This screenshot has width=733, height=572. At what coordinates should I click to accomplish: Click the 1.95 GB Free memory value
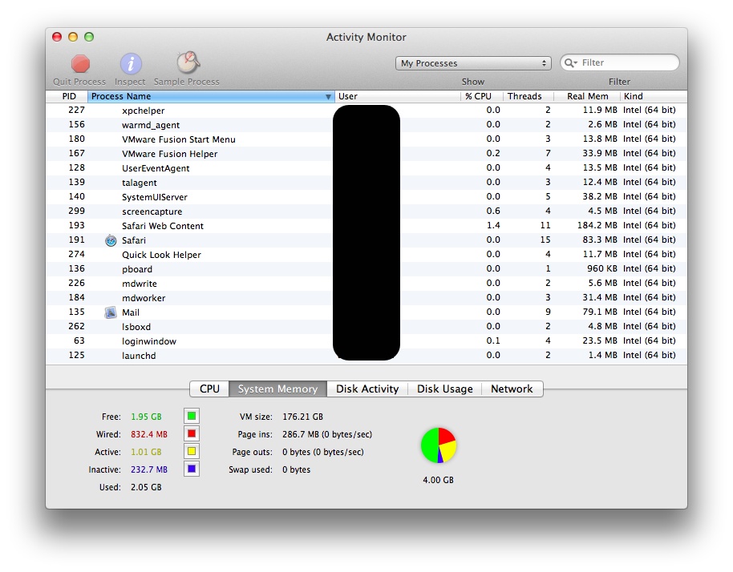(146, 417)
